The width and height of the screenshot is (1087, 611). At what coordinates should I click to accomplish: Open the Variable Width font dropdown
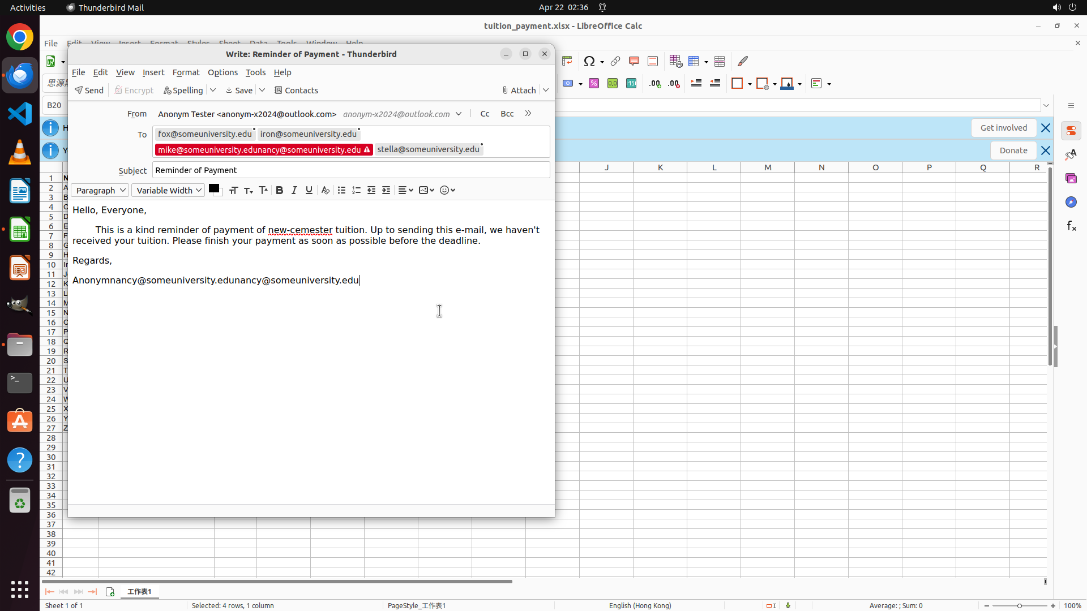click(x=168, y=191)
